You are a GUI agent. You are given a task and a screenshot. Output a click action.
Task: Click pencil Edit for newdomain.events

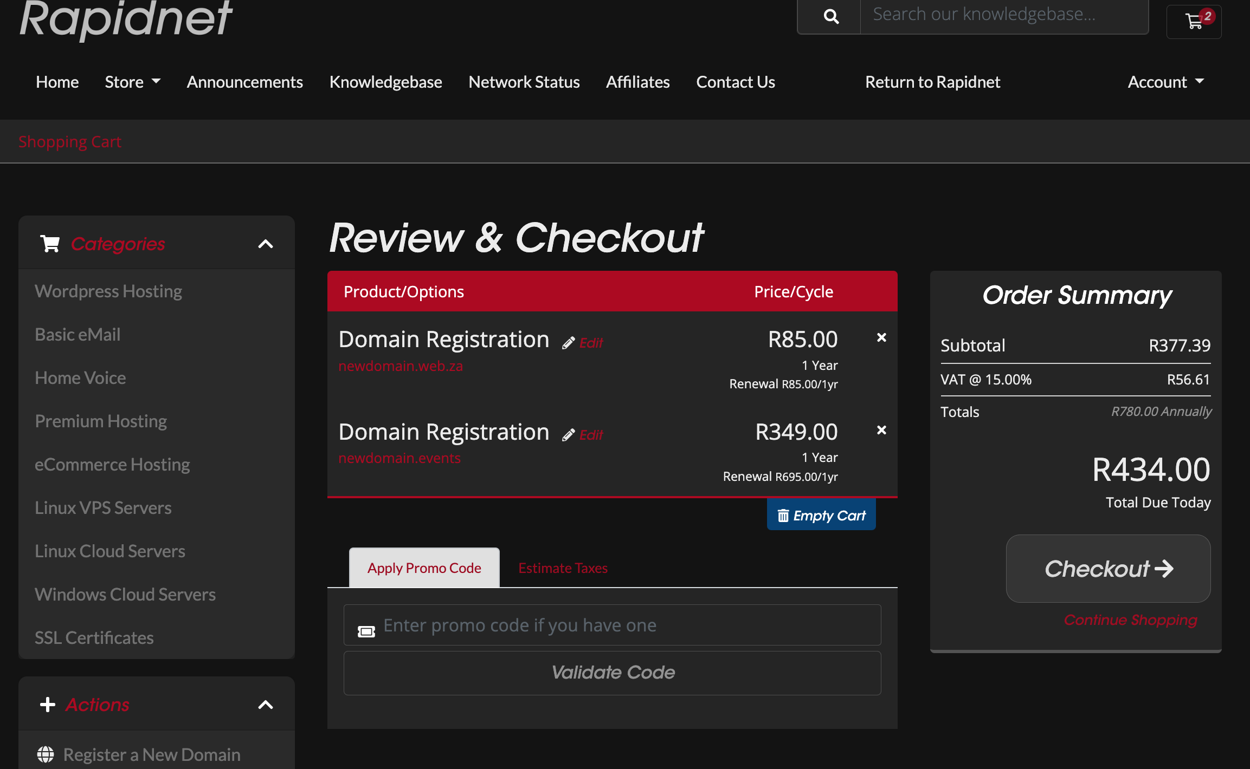(x=583, y=435)
